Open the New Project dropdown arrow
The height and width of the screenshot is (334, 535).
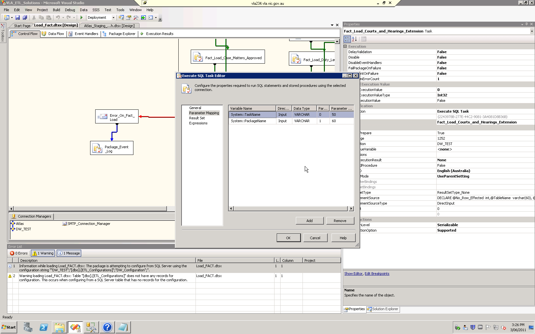click(x=12, y=17)
